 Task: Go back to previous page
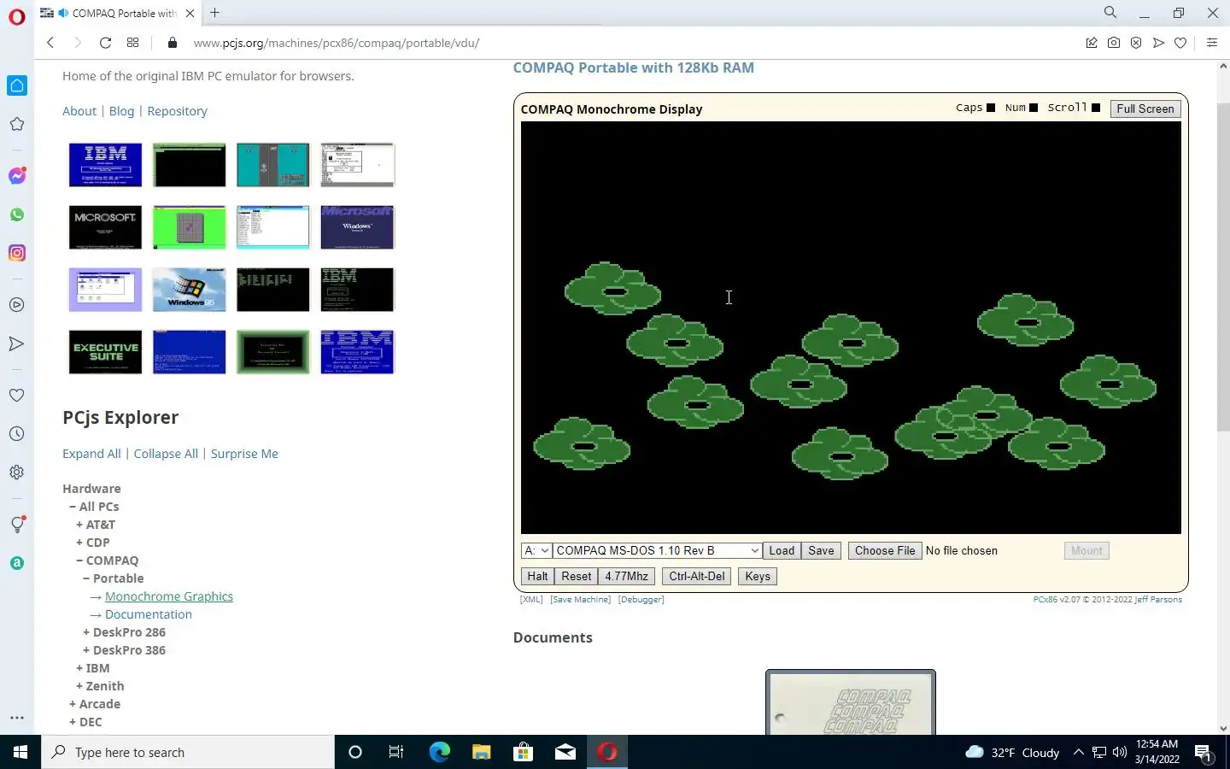pos(50,43)
